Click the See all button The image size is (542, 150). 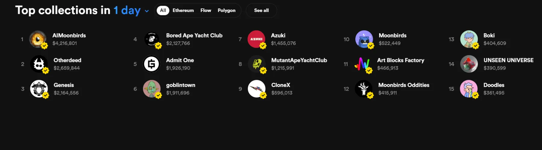coord(261,10)
